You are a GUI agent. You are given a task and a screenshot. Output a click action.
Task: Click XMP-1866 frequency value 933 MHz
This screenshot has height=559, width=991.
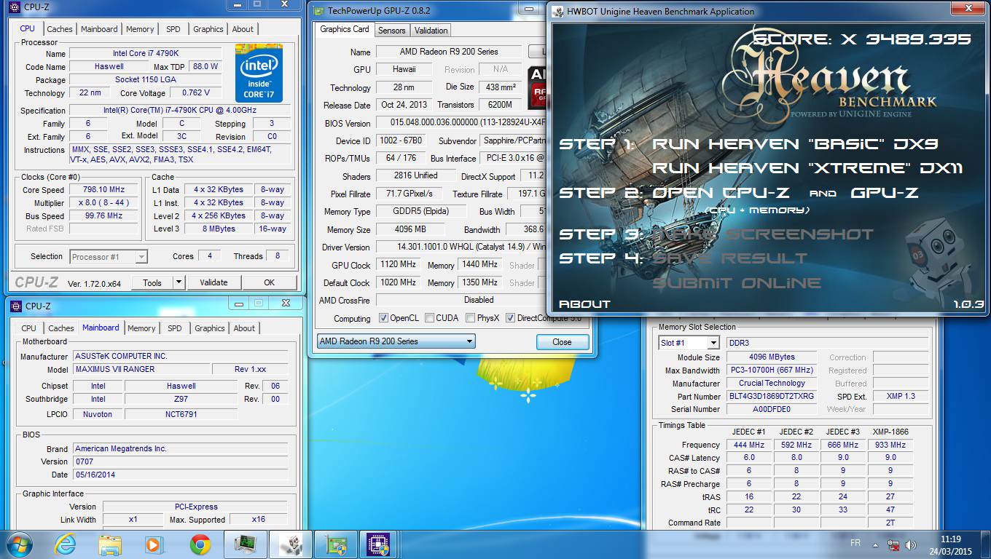point(890,445)
